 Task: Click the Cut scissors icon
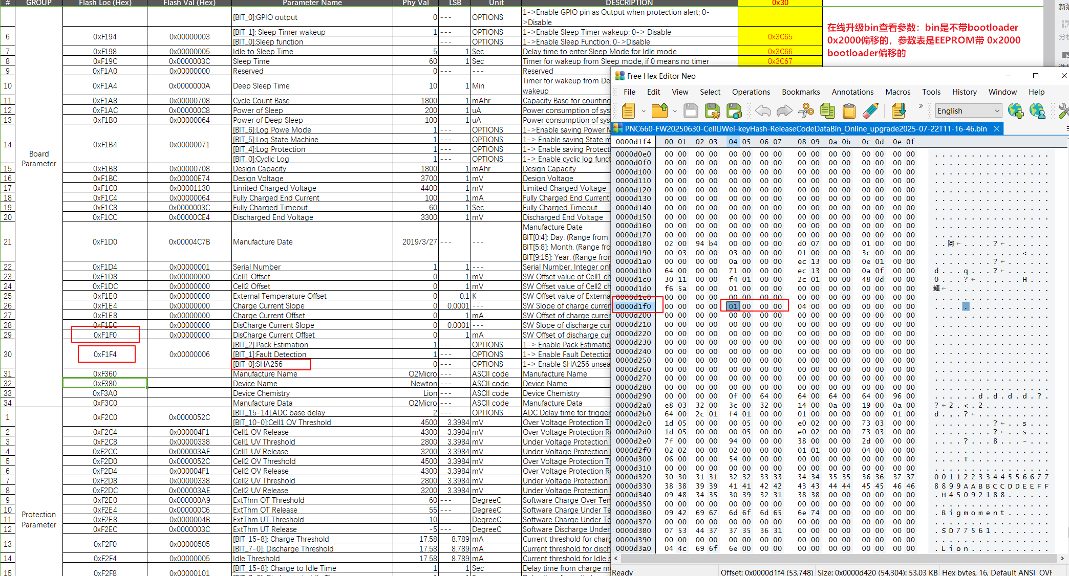[x=806, y=111]
